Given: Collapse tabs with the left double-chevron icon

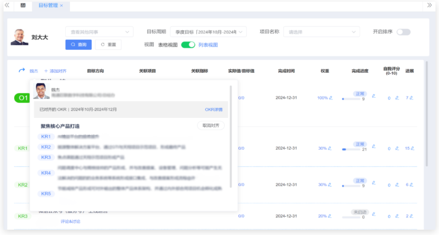Looking at the screenshot, I should [x=7, y=5].
